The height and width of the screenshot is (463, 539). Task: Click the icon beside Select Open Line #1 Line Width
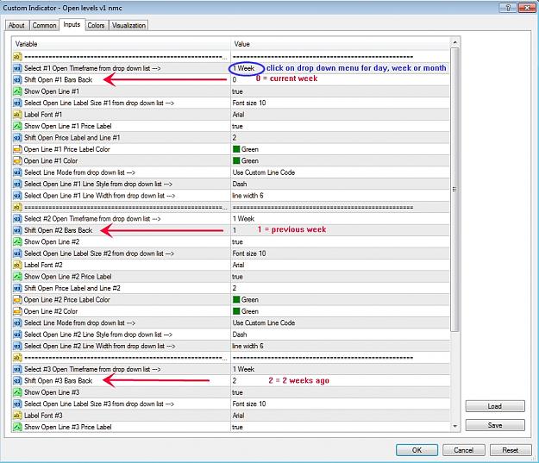coord(17,196)
